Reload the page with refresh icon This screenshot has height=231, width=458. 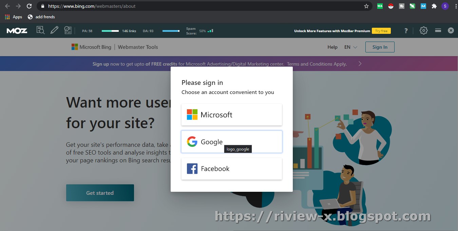(29, 6)
